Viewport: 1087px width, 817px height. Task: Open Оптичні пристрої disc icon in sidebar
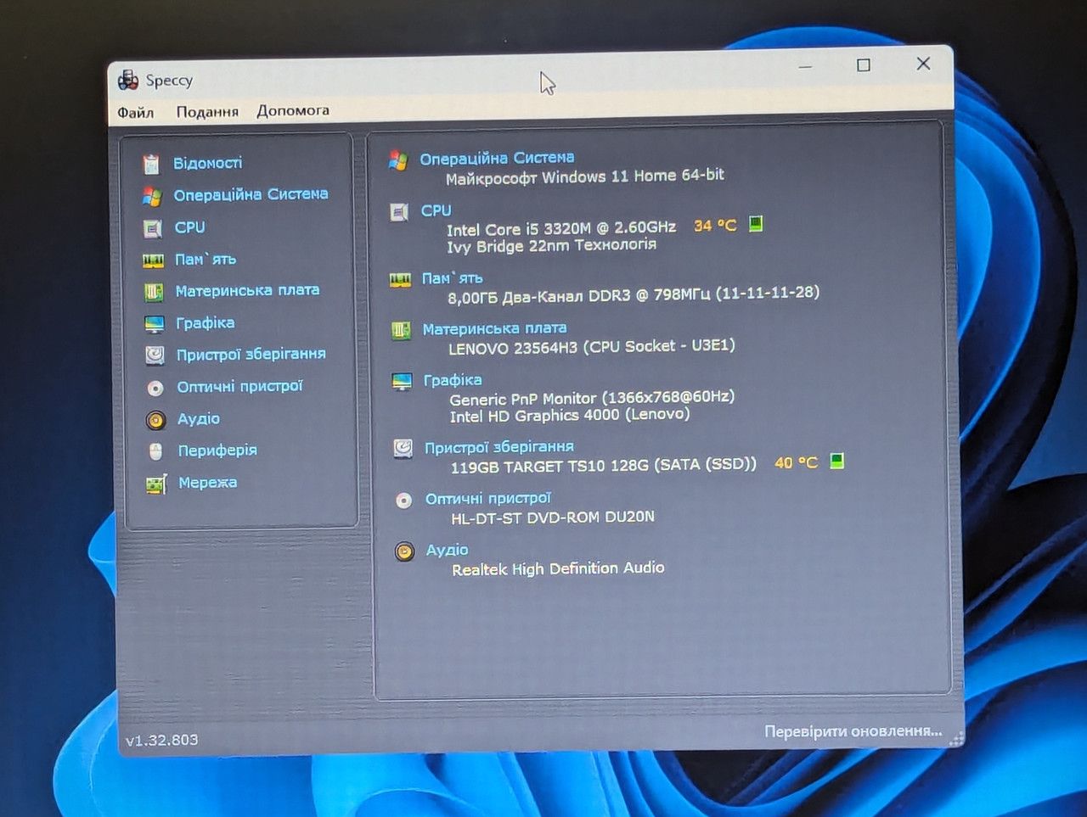pos(155,388)
